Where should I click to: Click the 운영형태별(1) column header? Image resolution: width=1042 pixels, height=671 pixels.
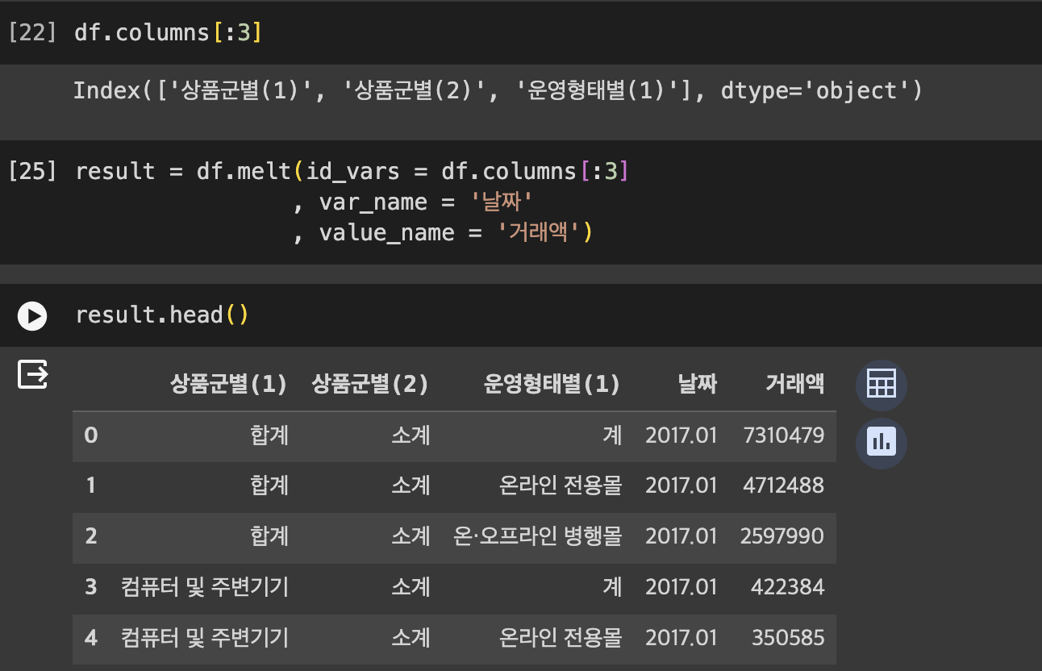552,385
